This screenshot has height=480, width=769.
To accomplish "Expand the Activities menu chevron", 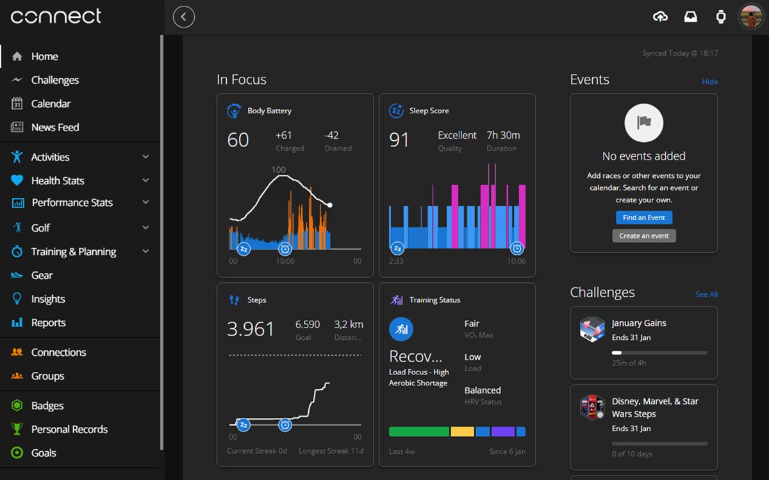I will (x=145, y=157).
